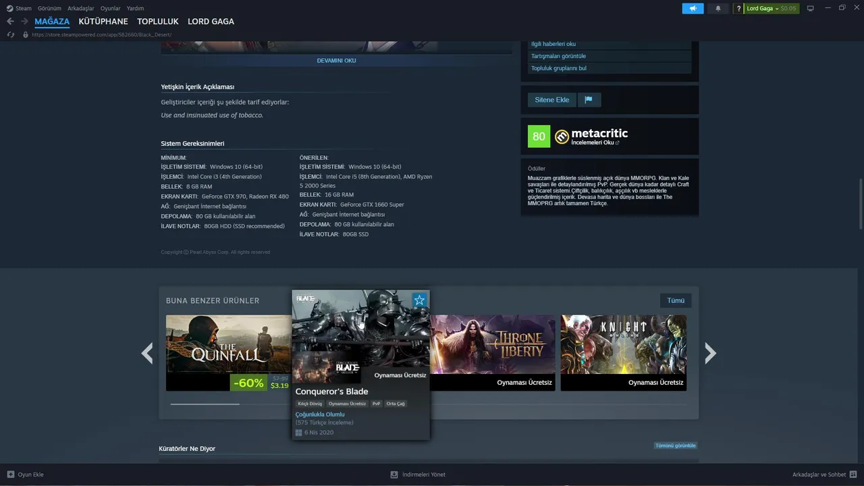Open the LORD GAGA profile tab
Image resolution: width=864 pixels, height=486 pixels.
click(211, 22)
